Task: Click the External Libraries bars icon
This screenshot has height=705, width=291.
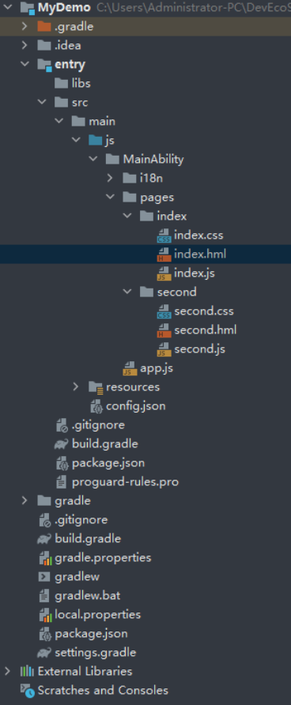Action: pos(27,672)
